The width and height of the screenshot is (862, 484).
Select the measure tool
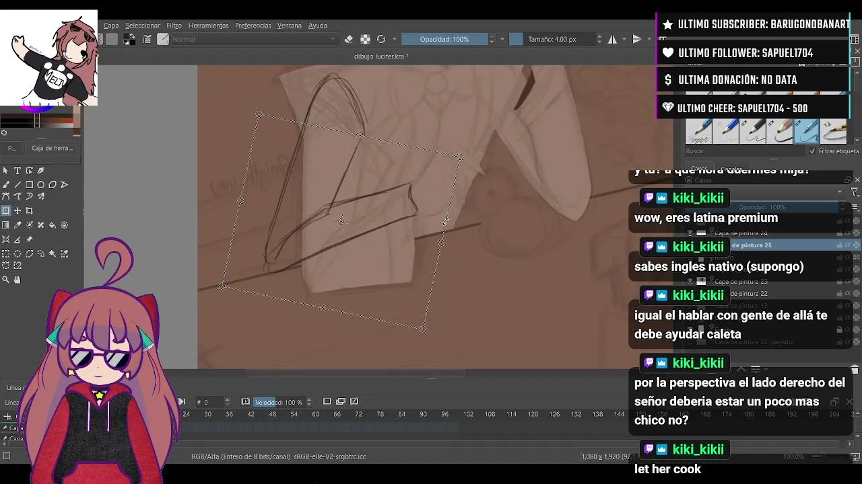[x=18, y=239]
